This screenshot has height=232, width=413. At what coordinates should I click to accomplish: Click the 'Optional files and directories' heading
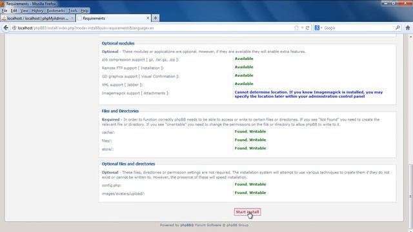[x=128, y=164]
